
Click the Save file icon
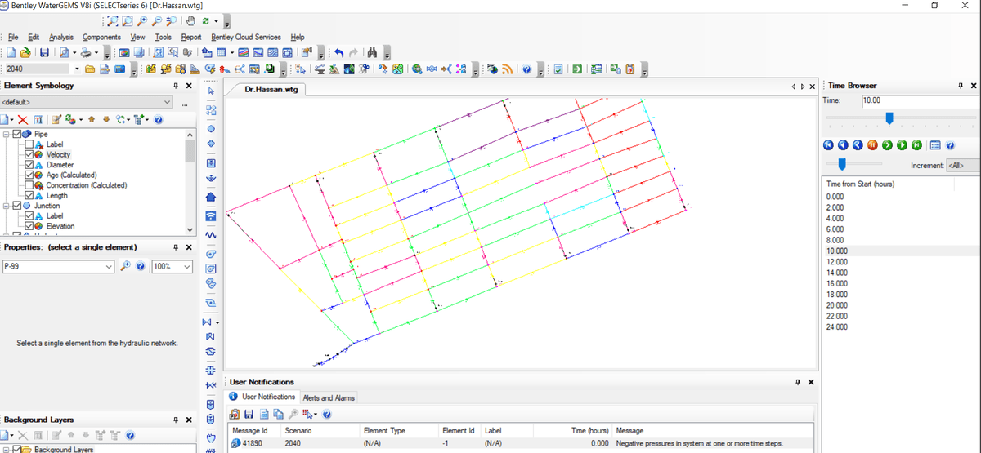(44, 52)
